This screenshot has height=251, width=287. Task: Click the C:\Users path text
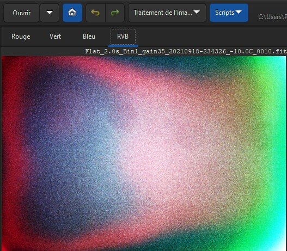272,17
